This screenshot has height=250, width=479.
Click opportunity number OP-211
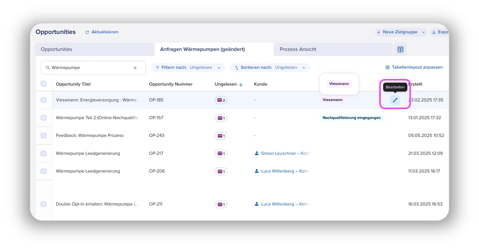[x=156, y=204]
